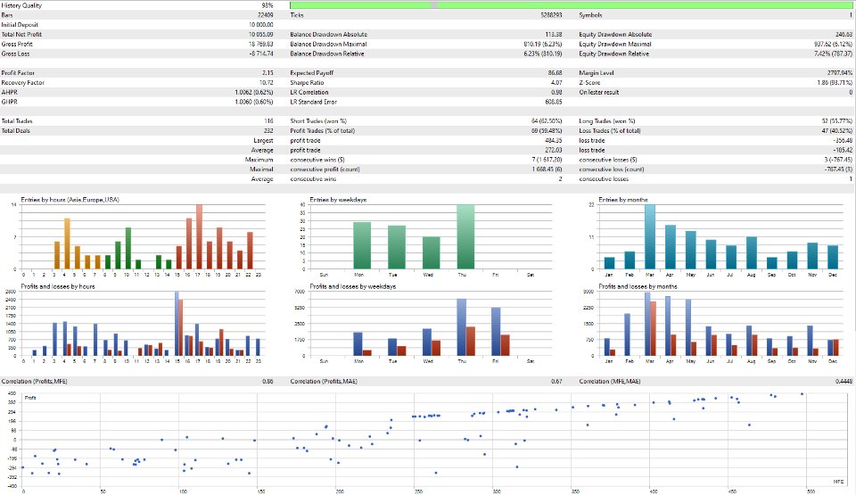Select 'Profits and losses by hours' title

[x=58, y=286]
